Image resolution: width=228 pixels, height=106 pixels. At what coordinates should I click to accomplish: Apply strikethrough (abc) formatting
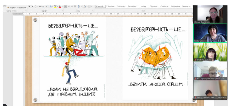40,7
